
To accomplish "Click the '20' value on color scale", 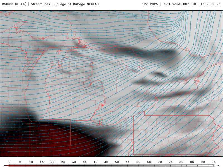I will pyautogui.click(x=52, y=162).
